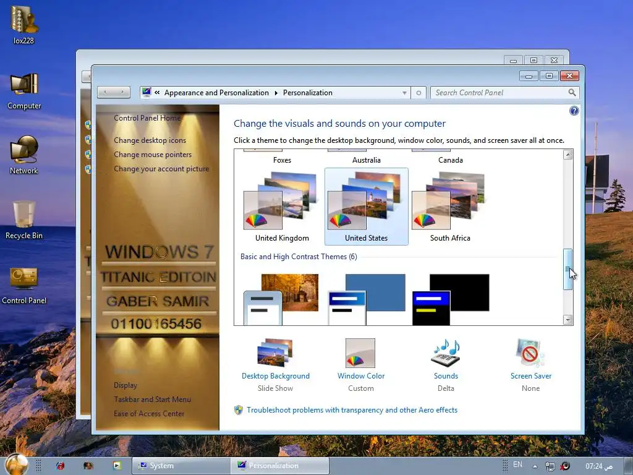Open the blue Help question mark icon
Screen dimensions: 633x475
574,111
